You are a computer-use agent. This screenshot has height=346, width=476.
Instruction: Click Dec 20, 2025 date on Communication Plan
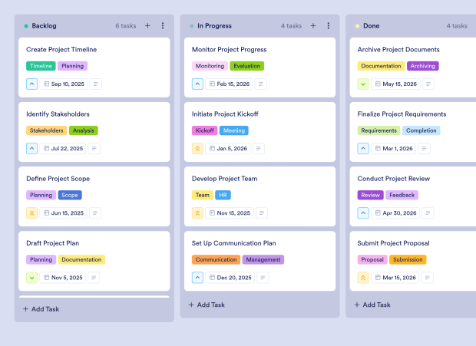point(230,278)
